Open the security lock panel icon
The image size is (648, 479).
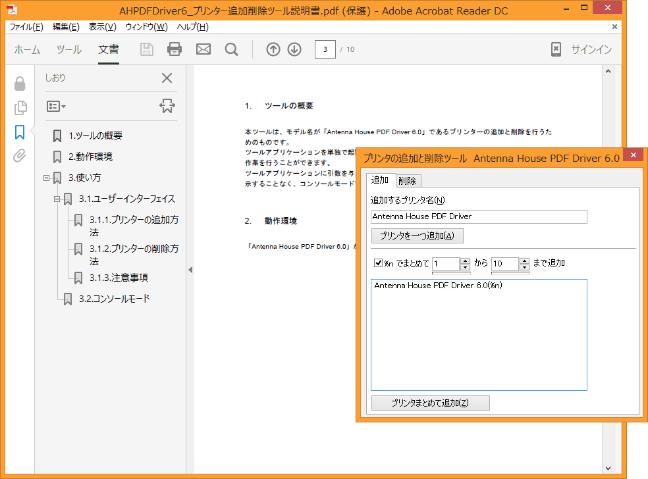19,84
